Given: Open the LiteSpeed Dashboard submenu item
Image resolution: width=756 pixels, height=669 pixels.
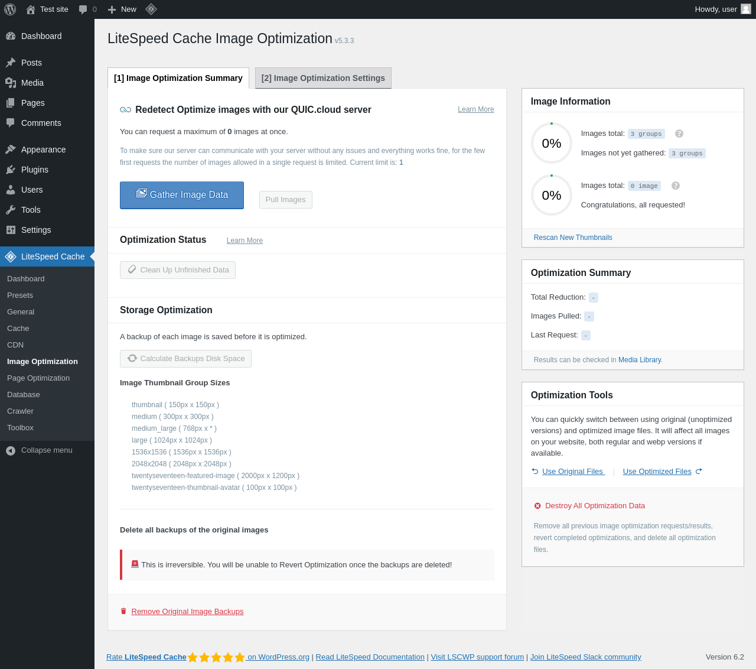Looking at the screenshot, I should (x=26, y=279).
